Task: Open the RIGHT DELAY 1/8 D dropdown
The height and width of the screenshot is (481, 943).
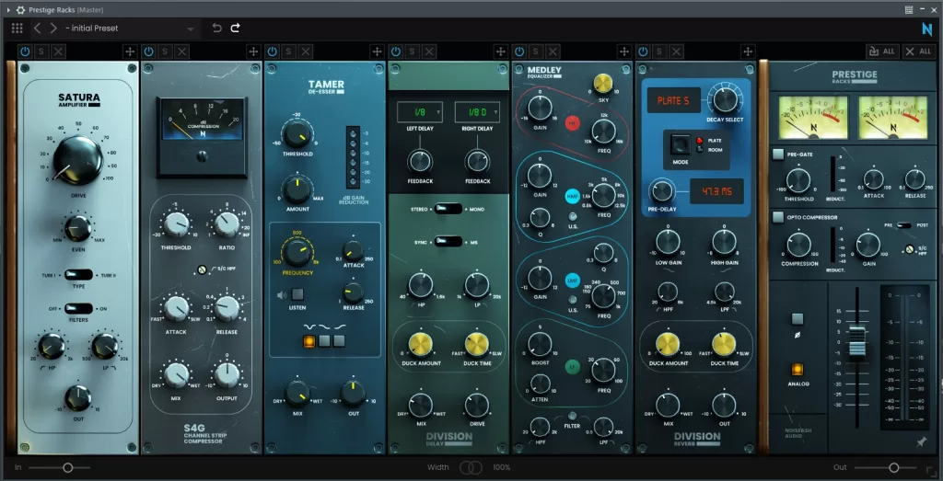Action: click(477, 111)
